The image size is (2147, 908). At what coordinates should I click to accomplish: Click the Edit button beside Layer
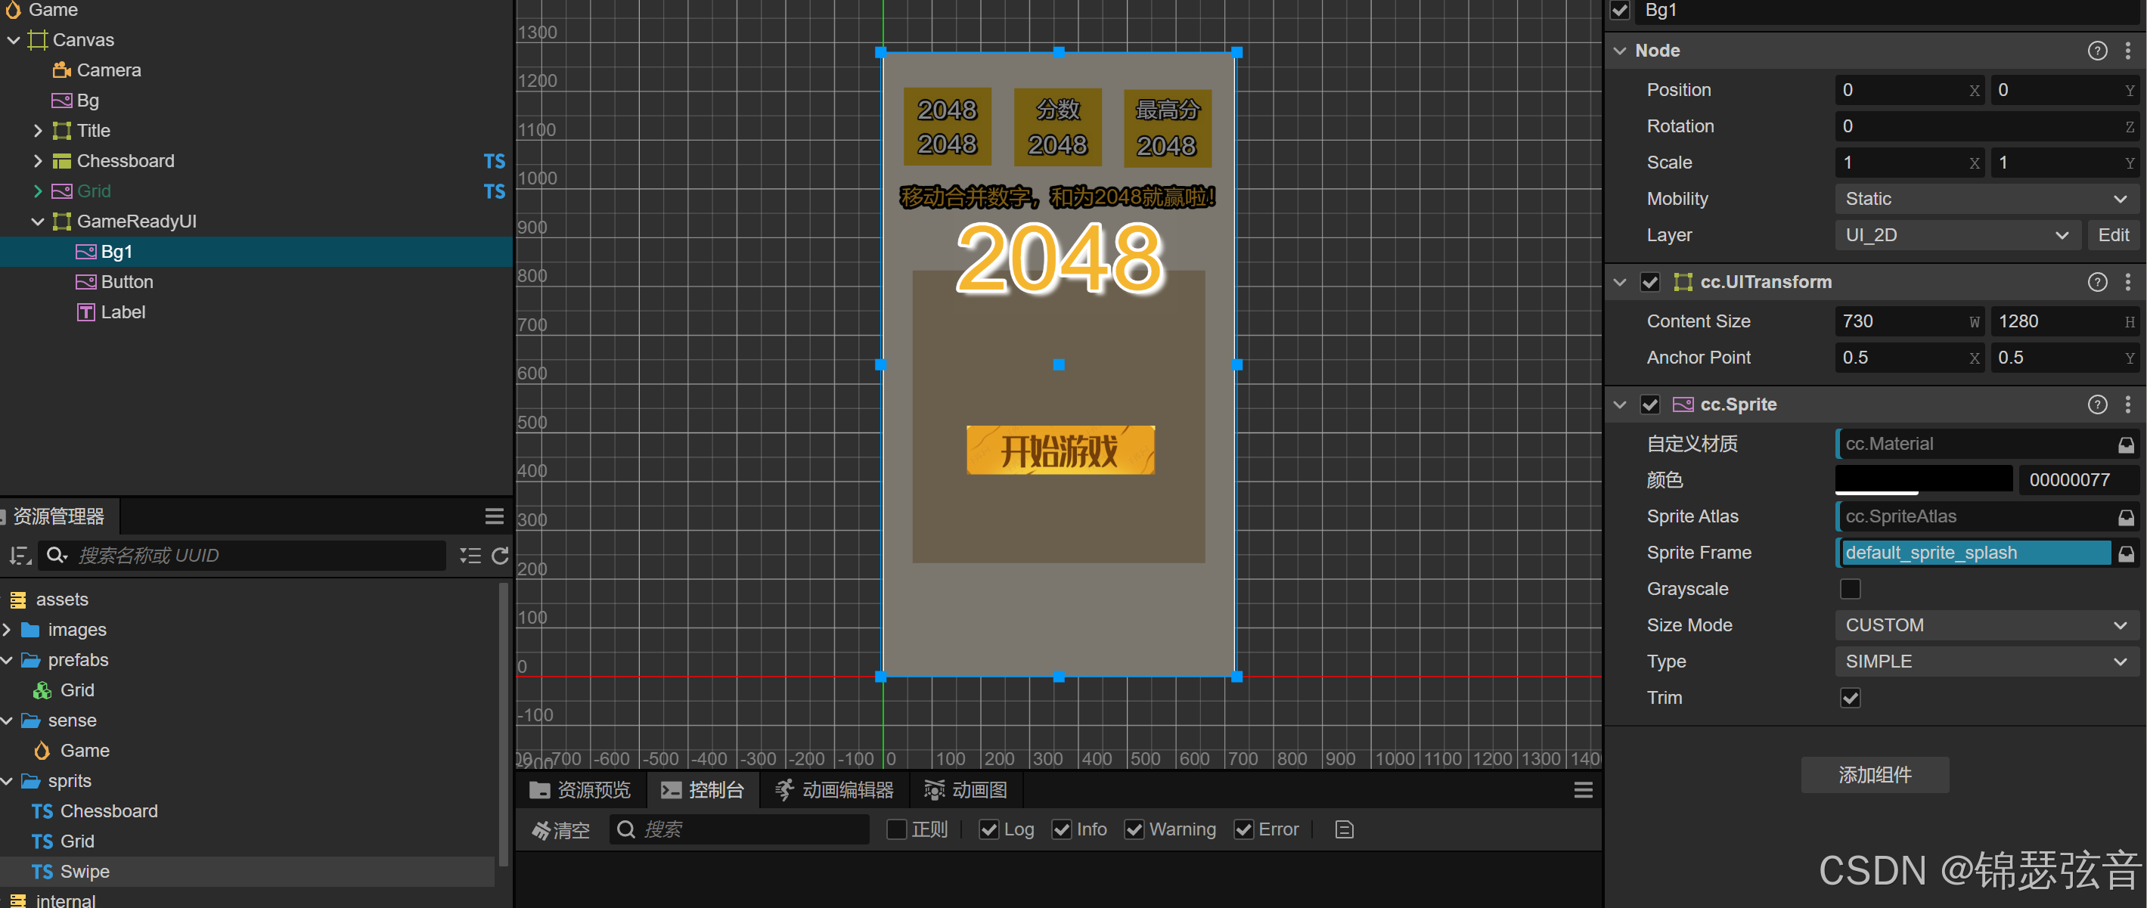[2112, 236]
